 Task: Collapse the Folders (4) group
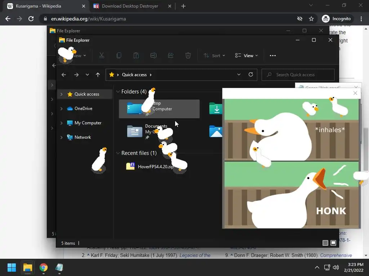pos(118,92)
